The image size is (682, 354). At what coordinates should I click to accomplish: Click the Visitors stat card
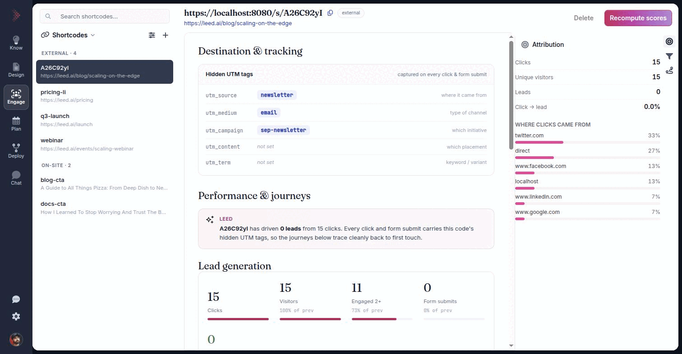(x=310, y=300)
